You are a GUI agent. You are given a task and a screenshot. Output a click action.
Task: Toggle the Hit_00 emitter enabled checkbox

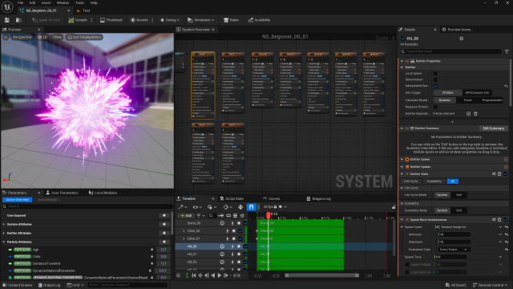tap(402, 39)
